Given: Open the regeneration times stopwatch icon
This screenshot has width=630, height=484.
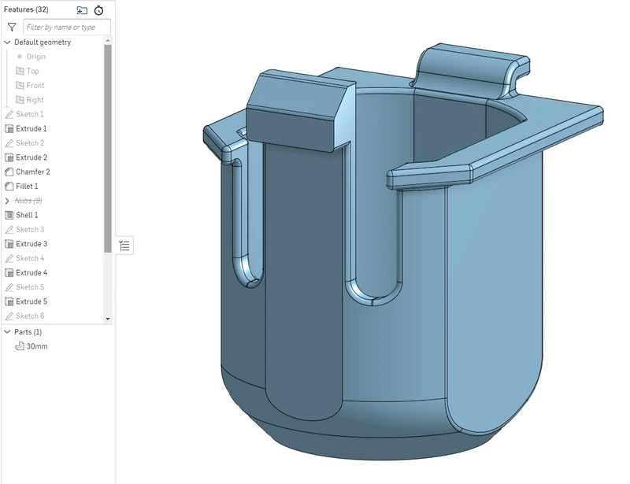Looking at the screenshot, I should (x=99, y=10).
